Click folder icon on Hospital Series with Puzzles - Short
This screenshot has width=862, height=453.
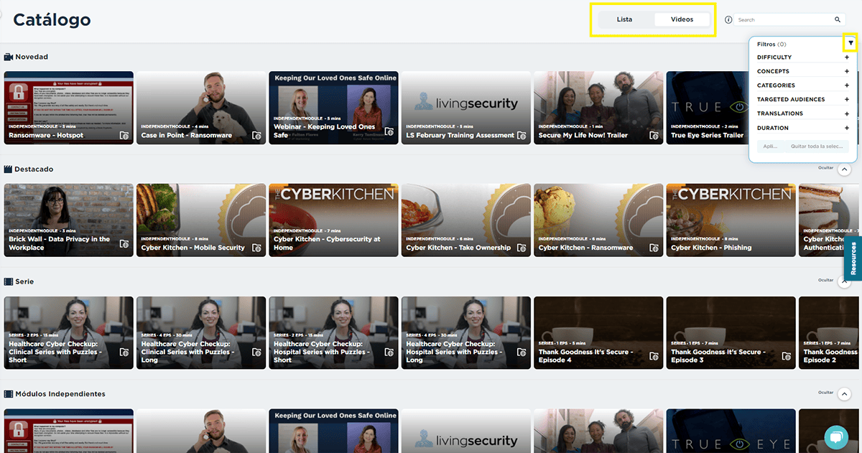coord(389,352)
